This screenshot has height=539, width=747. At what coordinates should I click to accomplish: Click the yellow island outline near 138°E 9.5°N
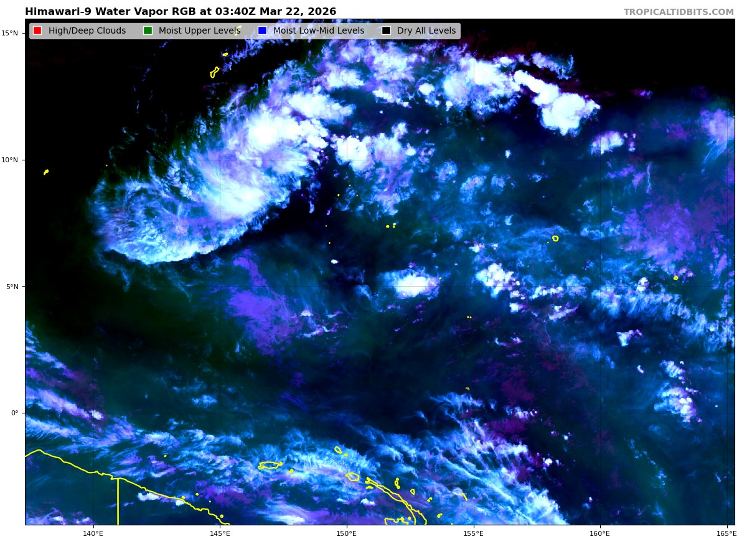point(46,172)
